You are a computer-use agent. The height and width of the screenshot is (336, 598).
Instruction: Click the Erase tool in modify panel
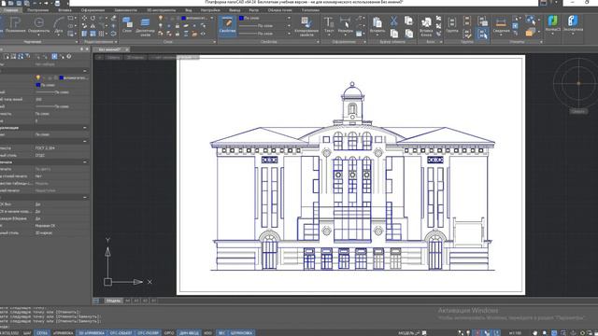(x=113, y=18)
